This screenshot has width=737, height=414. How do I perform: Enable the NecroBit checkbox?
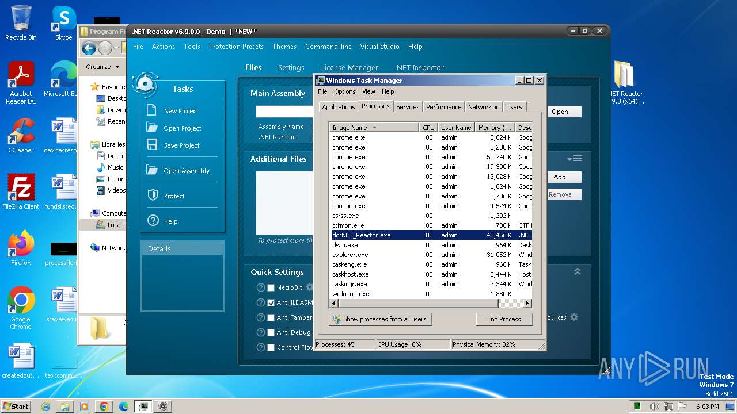click(x=271, y=287)
